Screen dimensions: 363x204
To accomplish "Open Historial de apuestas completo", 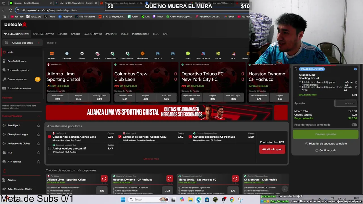I will pos(326,144).
